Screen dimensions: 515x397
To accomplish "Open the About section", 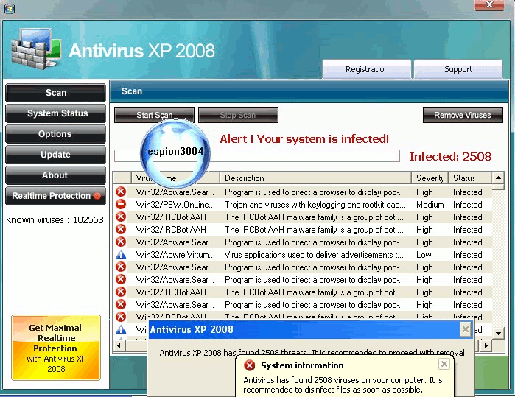I will point(55,175).
